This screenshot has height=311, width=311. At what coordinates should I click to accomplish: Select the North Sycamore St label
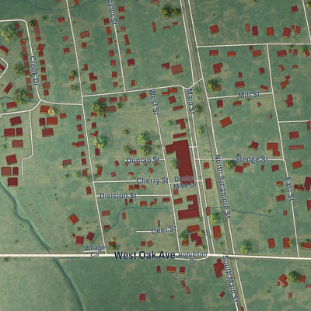[222, 187]
